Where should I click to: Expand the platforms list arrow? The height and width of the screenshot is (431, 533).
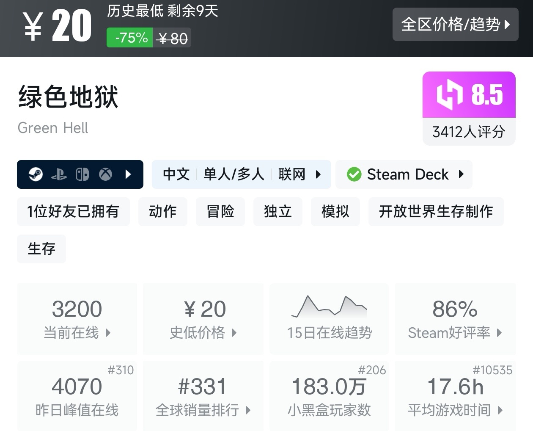pos(129,174)
